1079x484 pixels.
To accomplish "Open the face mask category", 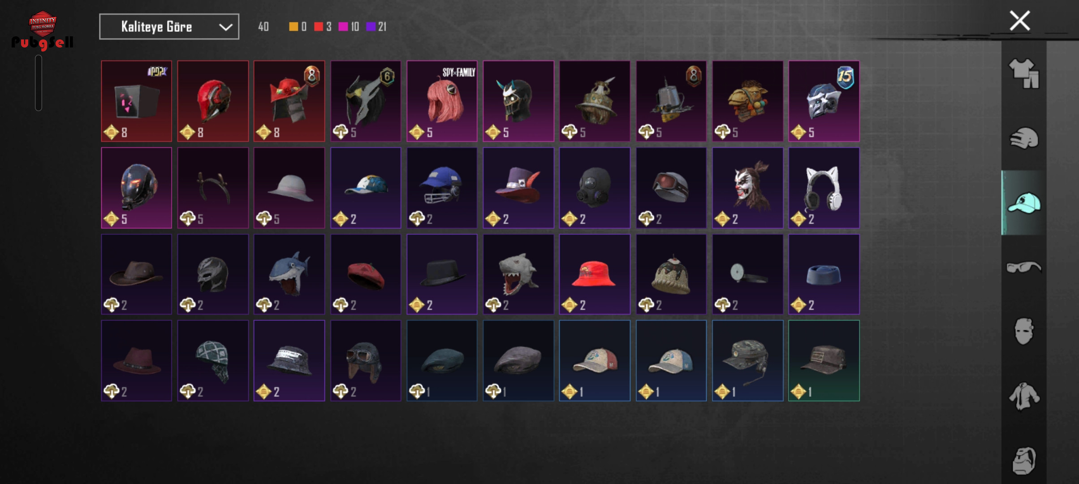I will (1024, 331).
